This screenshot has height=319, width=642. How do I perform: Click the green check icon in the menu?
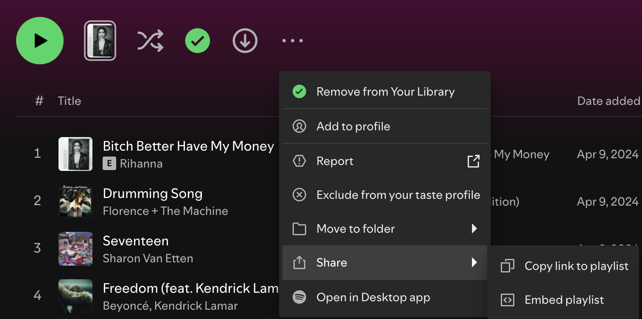click(x=299, y=92)
